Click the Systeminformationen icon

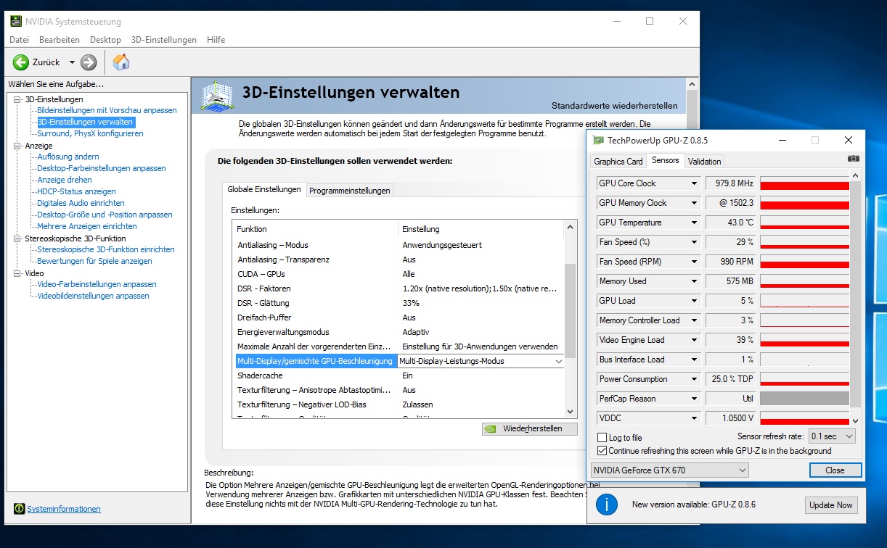[x=19, y=509]
